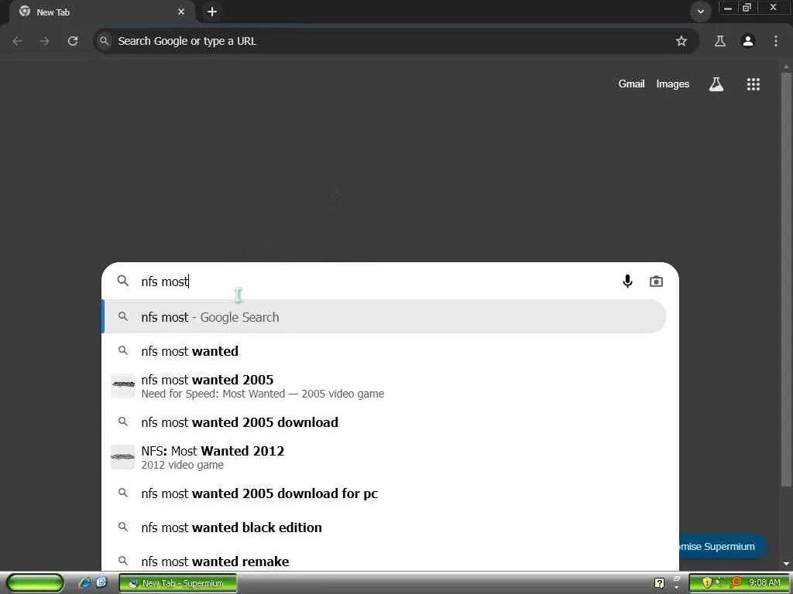Click the browser forward arrow

45,41
